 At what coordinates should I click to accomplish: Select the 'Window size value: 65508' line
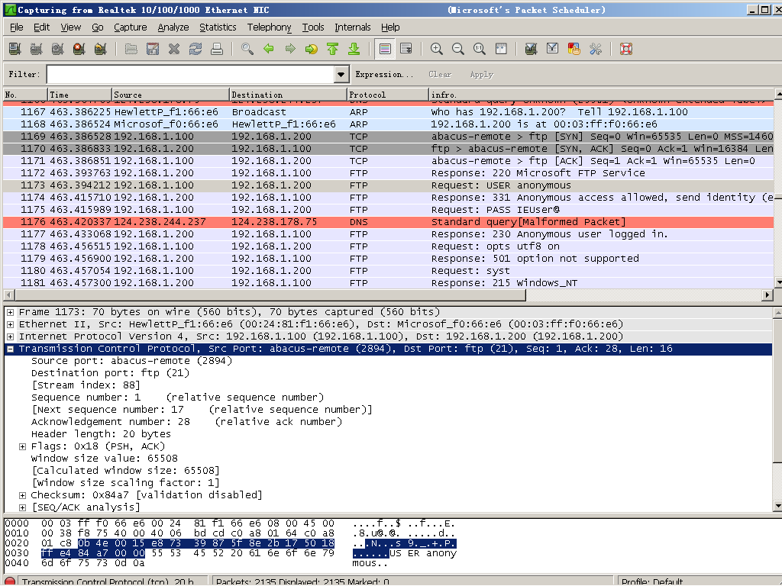[104, 459]
